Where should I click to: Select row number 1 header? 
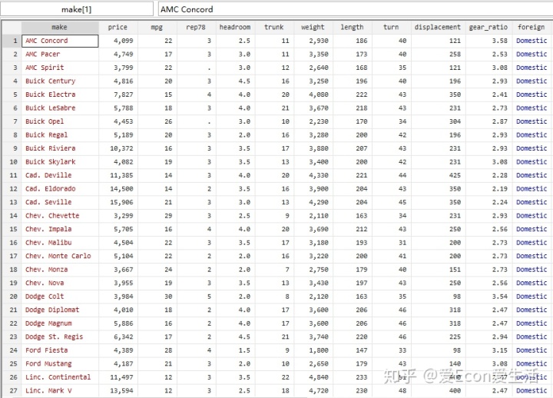click(12, 41)
